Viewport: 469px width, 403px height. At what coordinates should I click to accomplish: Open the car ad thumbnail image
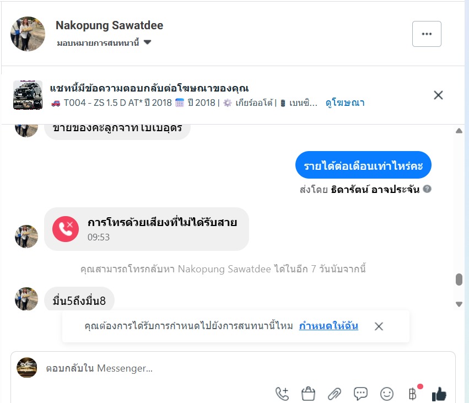point(28,95)
